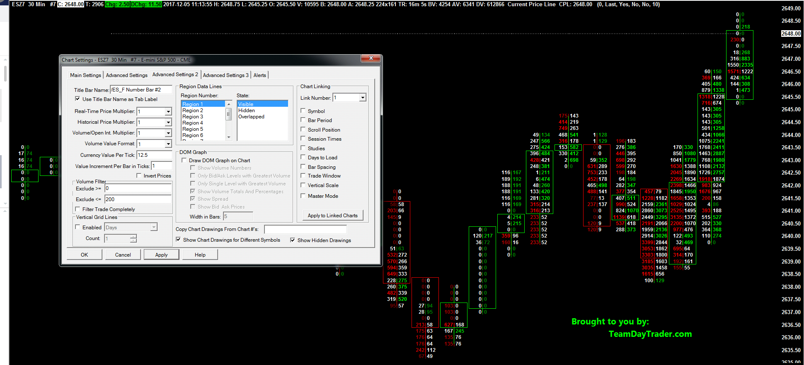This screenshot has height=365, width=804.
Task: Set region State to Hidden
Action: click(x=262, y=110)
